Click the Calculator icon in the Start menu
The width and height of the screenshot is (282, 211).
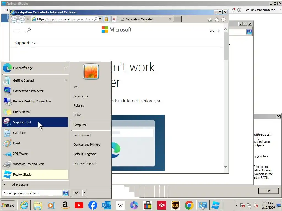coord(7,133)
